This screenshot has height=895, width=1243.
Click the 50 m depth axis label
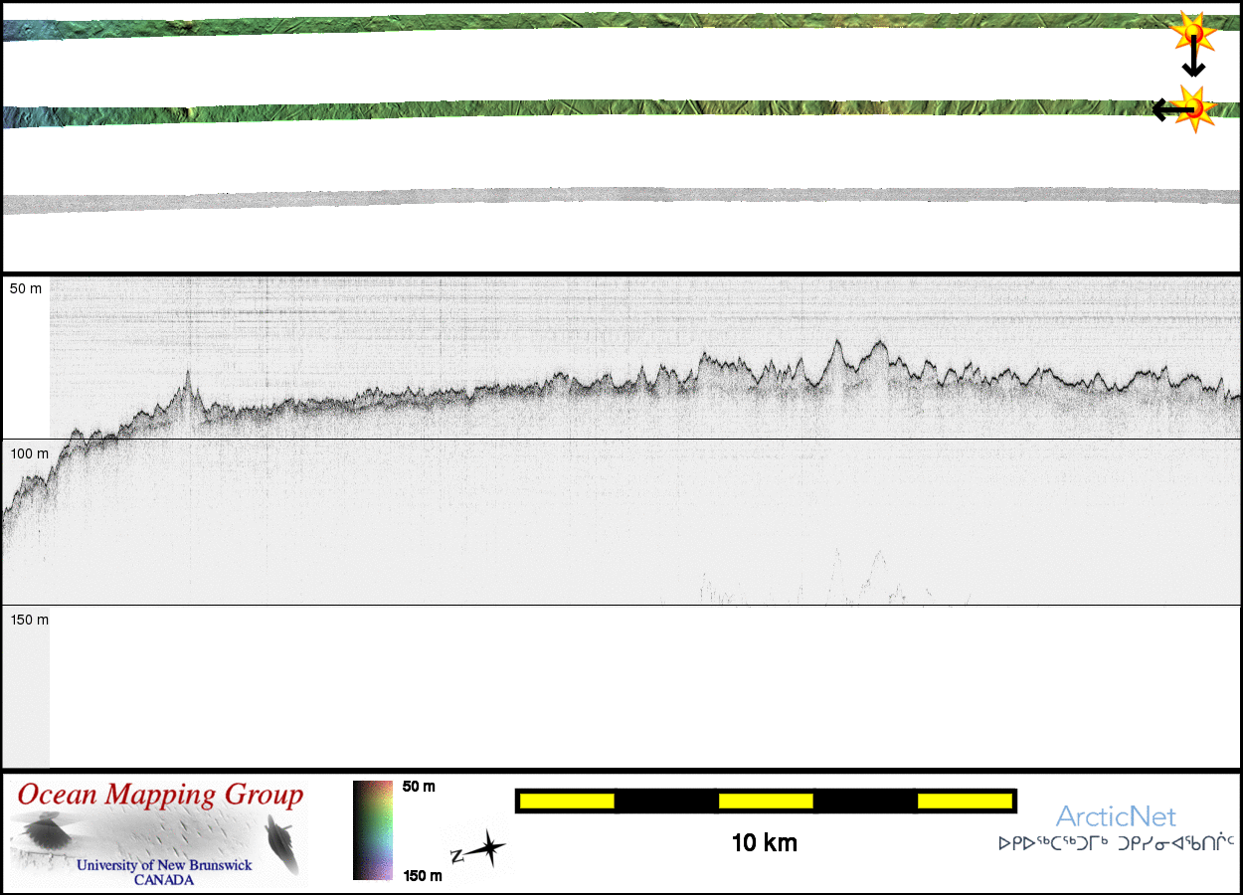(x=26, y=288)
